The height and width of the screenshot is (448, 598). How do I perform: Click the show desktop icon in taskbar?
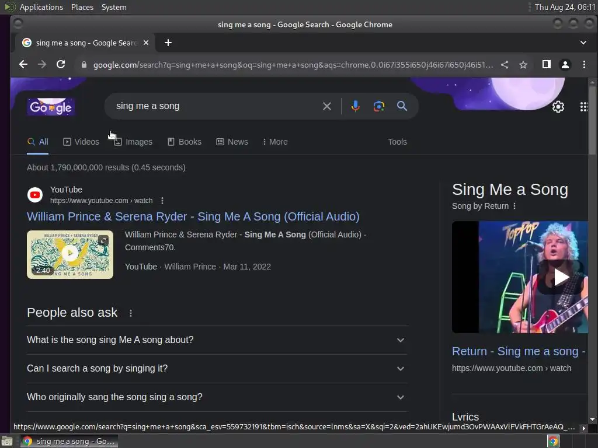(7, 441)
